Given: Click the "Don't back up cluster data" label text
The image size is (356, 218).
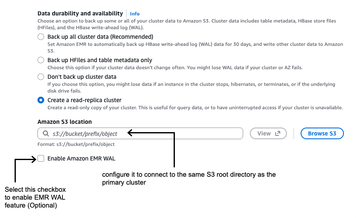Looking at the screenshot, I should [x=82, y=77].
